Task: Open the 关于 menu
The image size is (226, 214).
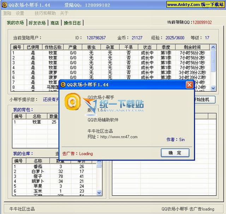Action: coord(64,13)
